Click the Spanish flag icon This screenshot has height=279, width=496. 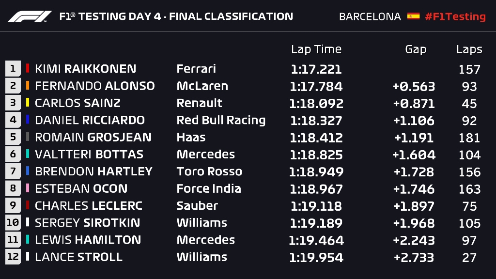(413, 16)
